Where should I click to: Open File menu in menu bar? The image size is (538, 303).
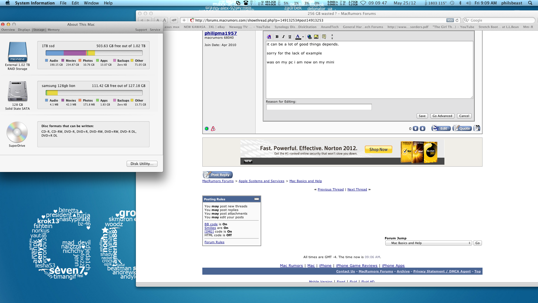click(x=63, y=3)
